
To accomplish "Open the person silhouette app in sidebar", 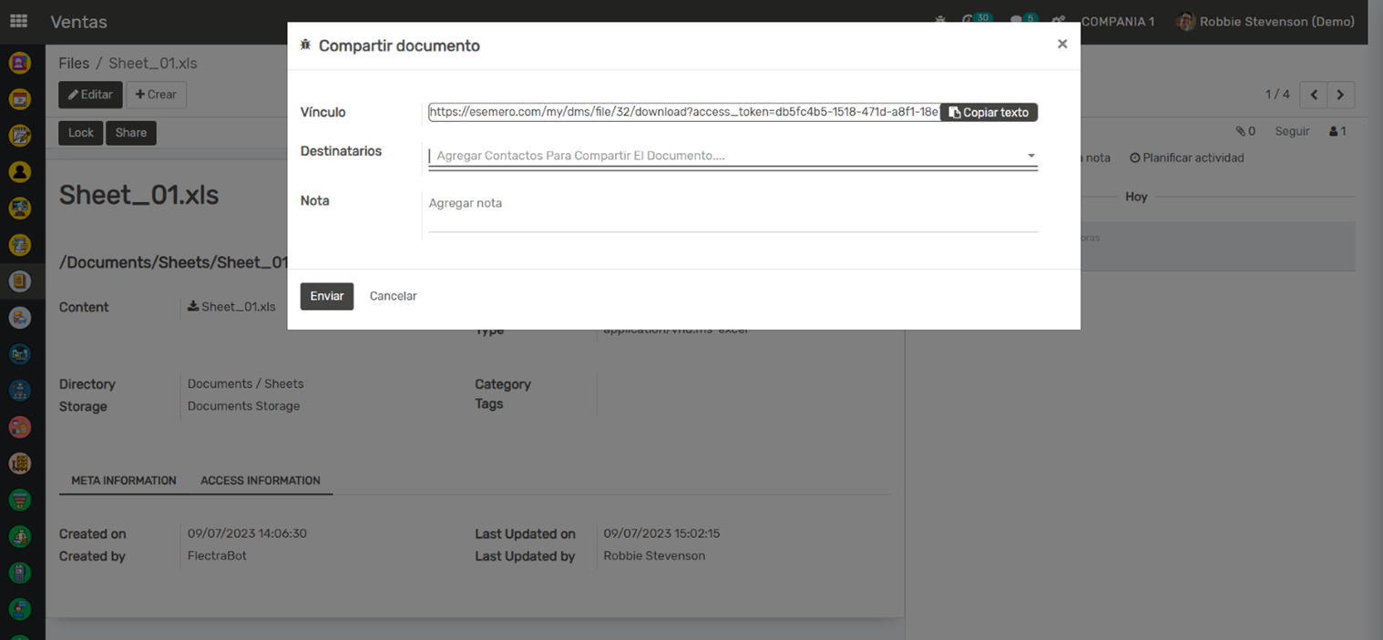I will click(x=20, y=172).
